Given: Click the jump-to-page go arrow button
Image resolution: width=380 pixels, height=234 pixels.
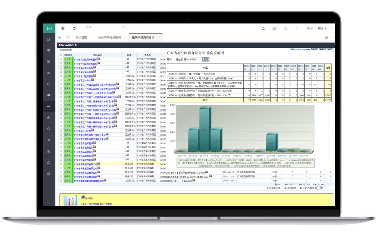Looking at the screenshot, I should (322, 188).
